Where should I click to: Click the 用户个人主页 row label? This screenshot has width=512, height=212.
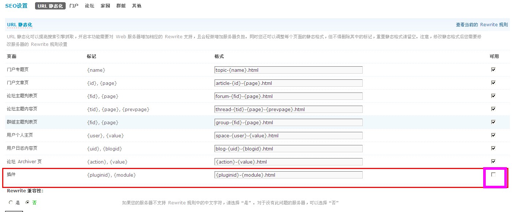click(20, 135)
